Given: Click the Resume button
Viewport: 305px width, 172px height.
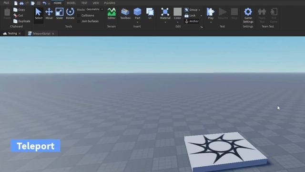Looking at the screenshot, I should tap(223, 14).
